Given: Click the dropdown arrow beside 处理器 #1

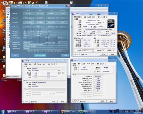Looking at the screenshot, I should pyautogui.click(x=93, y=50).
